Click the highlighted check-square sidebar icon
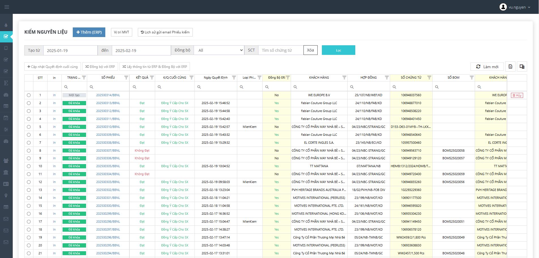 (x=6, y=36)
